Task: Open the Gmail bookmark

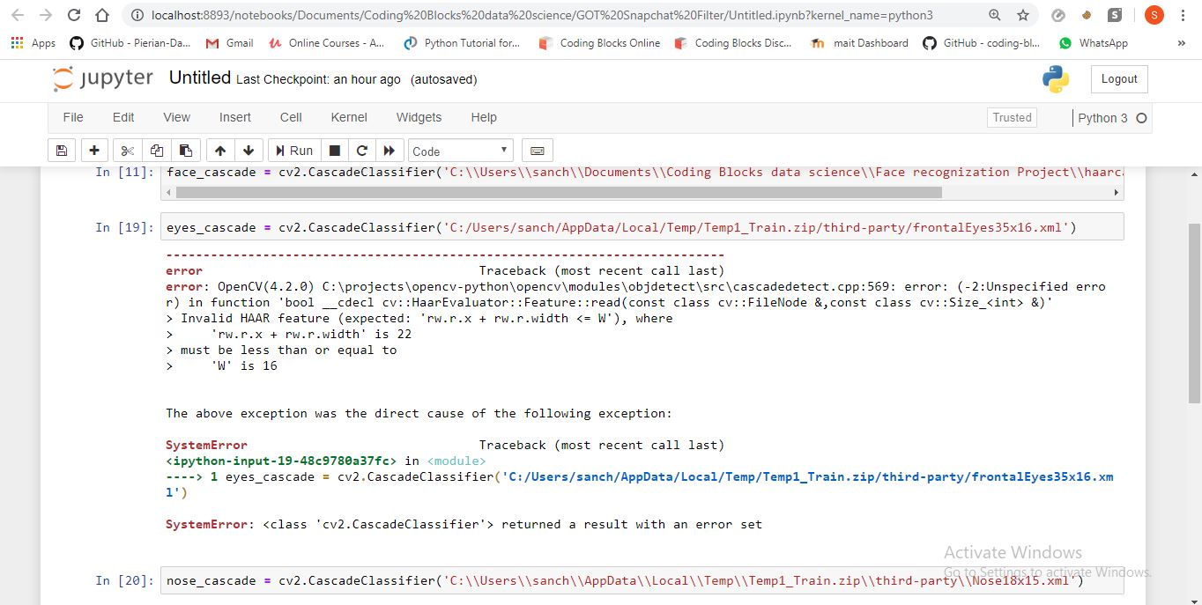Action: [229, 43]
